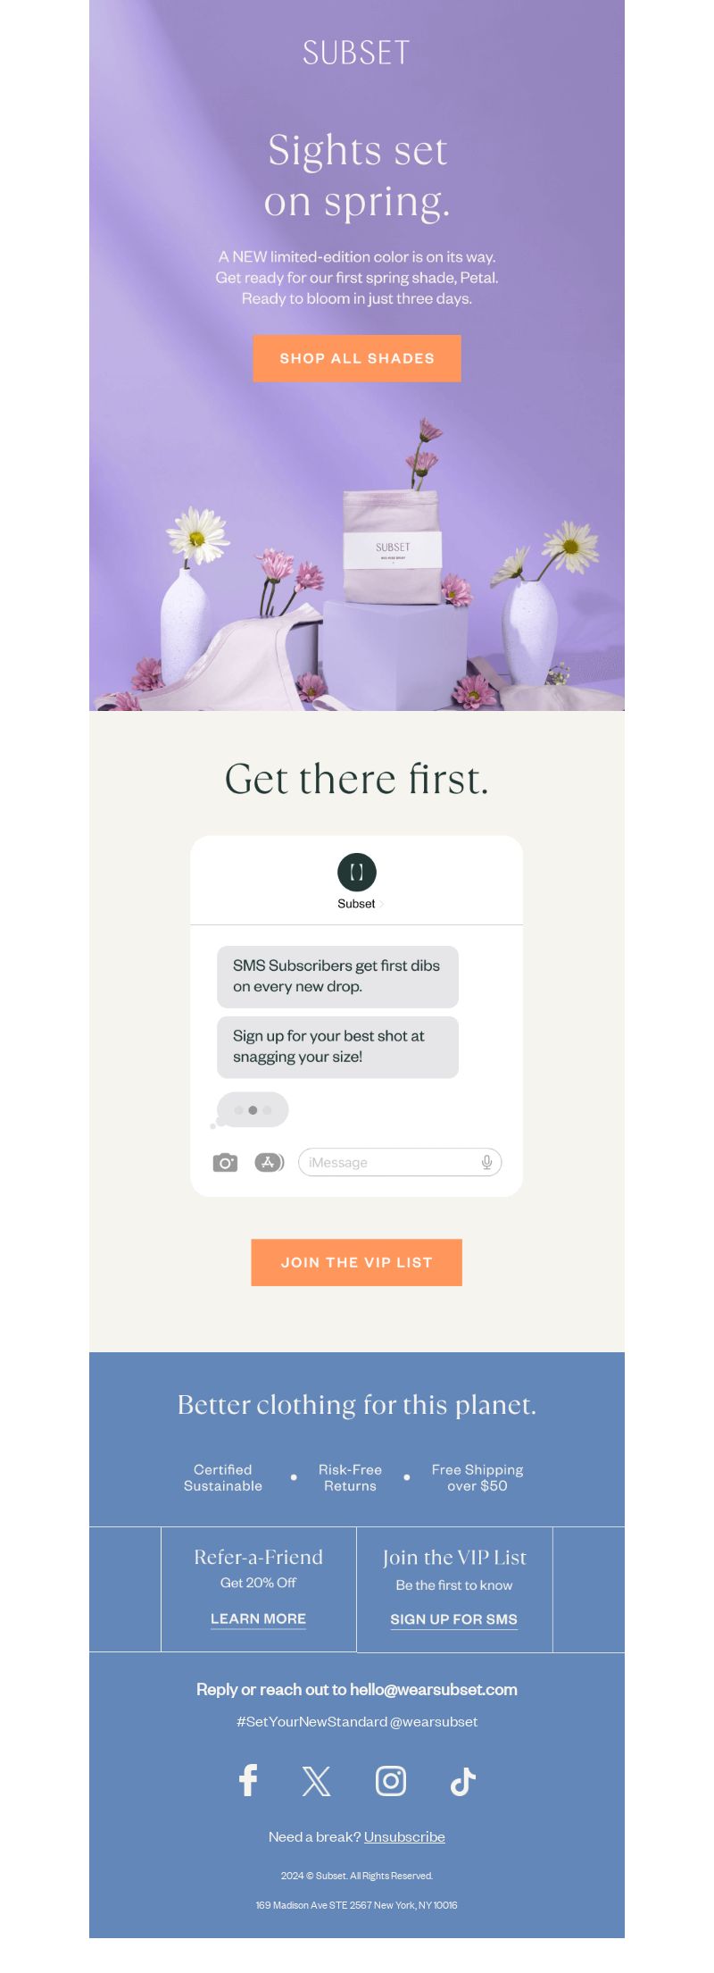Tap the camera icon in iMessage mockup
The image size is (714, 1973).
pyautogui.click(x=225, y=1162)
